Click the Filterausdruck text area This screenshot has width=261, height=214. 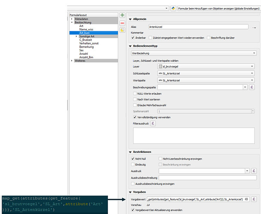(x=194, y=136)
